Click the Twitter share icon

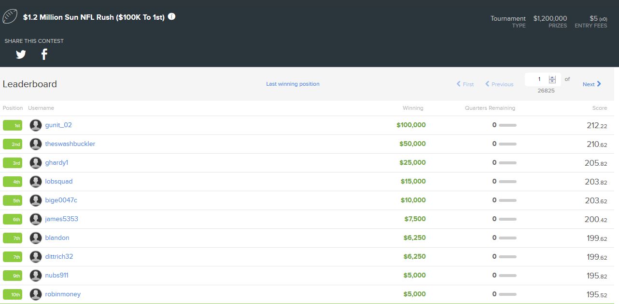click(x=21, y=54)
